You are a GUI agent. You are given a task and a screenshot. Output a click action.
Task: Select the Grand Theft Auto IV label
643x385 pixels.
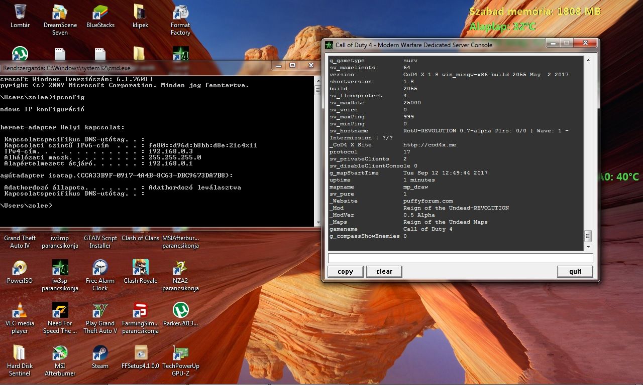[20, 242]
